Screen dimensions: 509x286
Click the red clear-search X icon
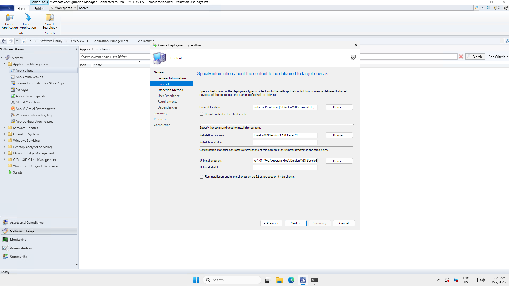click(461, 57)
